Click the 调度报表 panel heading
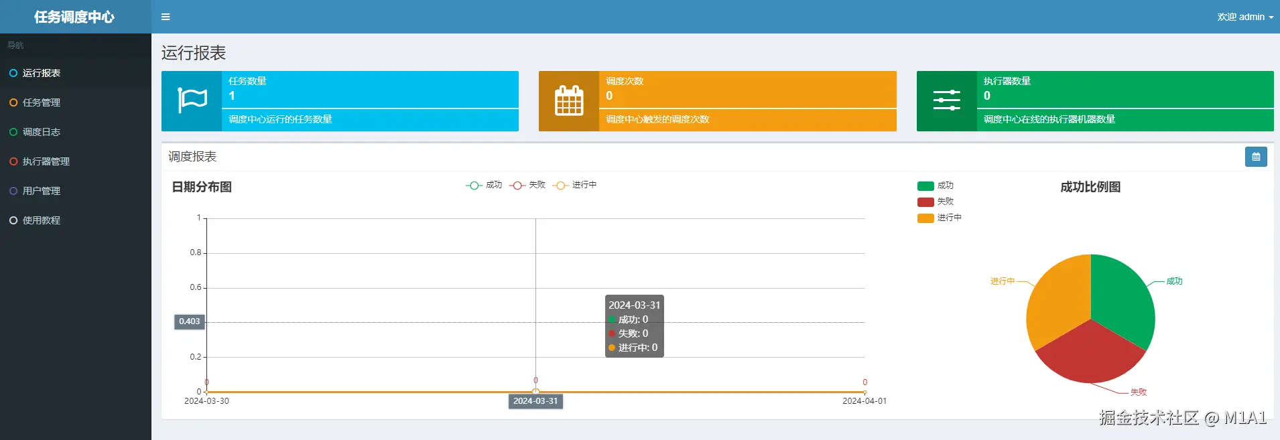 (x=192, y=157)
